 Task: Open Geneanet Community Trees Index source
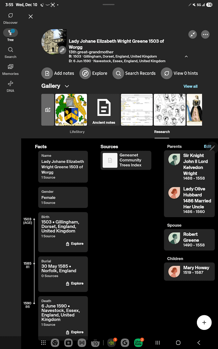126,160
